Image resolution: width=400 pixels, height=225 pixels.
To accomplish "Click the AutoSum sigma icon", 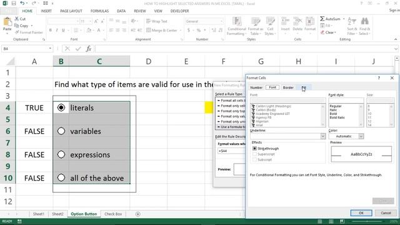I will [322, 19].
